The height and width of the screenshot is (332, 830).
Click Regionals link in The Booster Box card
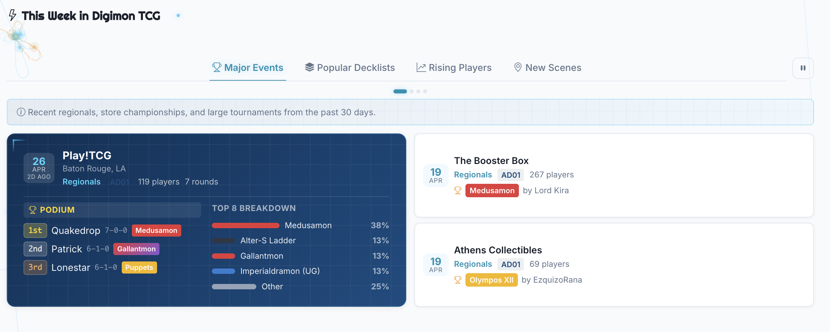point(473,175)
